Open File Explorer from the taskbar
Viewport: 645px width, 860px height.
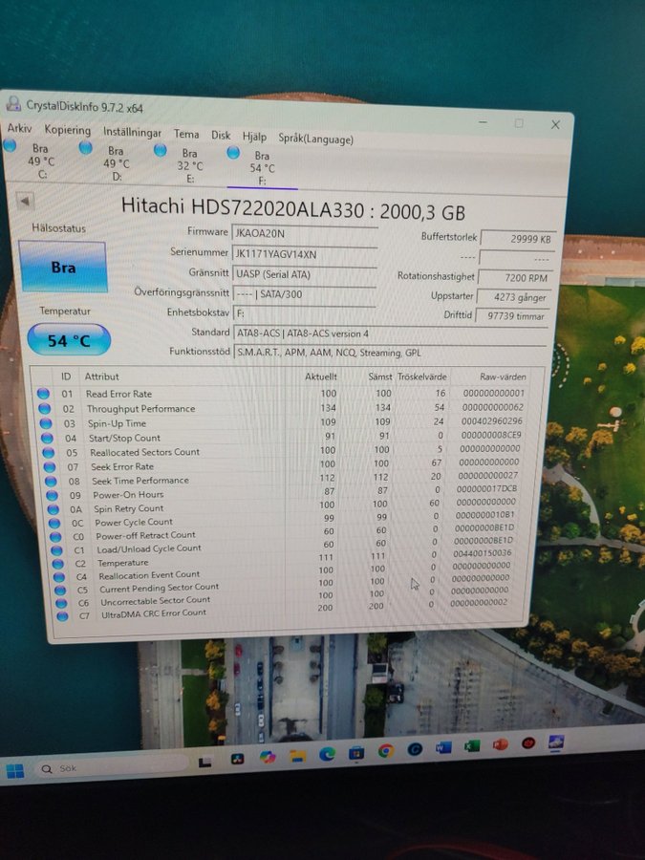tap(298, 756)
